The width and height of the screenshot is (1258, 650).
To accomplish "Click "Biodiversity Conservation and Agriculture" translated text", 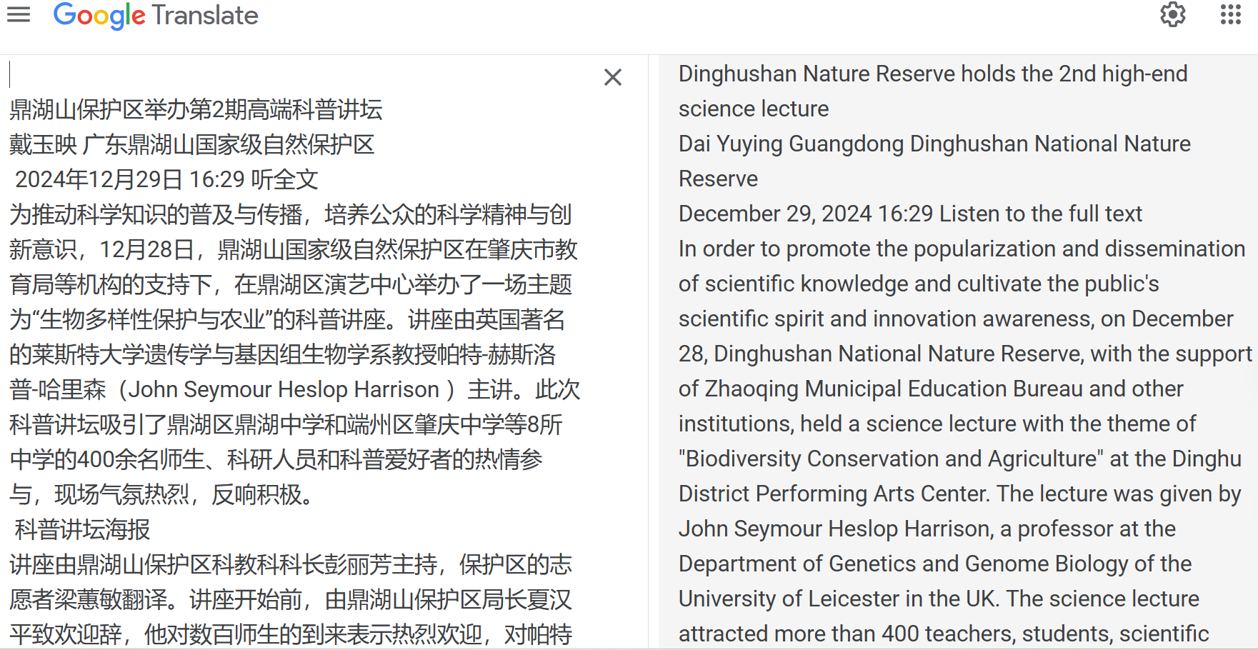I will 891,459.
